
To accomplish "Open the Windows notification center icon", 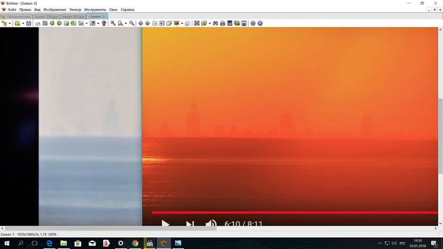I will (434, 243).
